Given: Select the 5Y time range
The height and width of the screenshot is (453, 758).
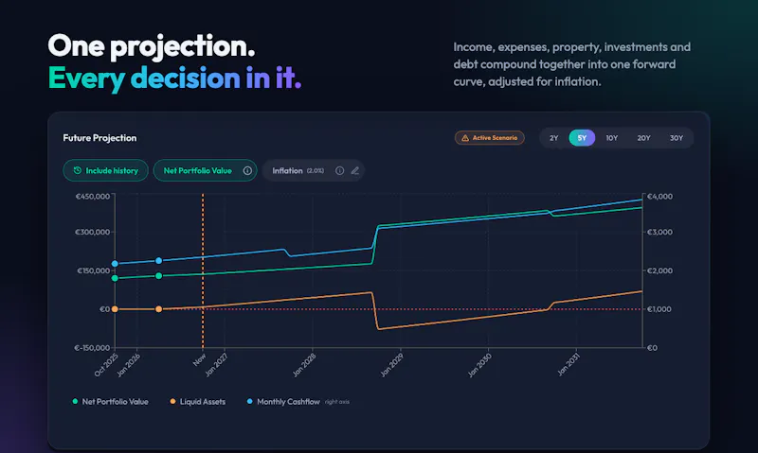Looking at the screenshot, I should (x=582, y=138).
